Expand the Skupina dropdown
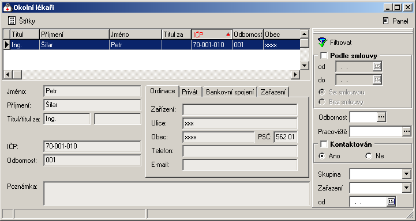This screenshot has width=416, height=221. [406, 174]
